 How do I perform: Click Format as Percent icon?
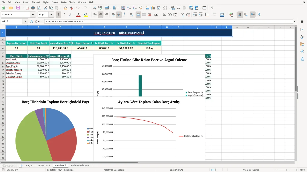tap(164, 15)
